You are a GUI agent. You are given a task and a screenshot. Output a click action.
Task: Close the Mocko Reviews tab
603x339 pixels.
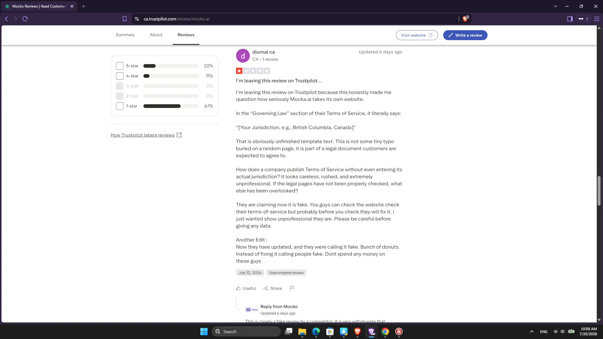(x=72, y=6)
